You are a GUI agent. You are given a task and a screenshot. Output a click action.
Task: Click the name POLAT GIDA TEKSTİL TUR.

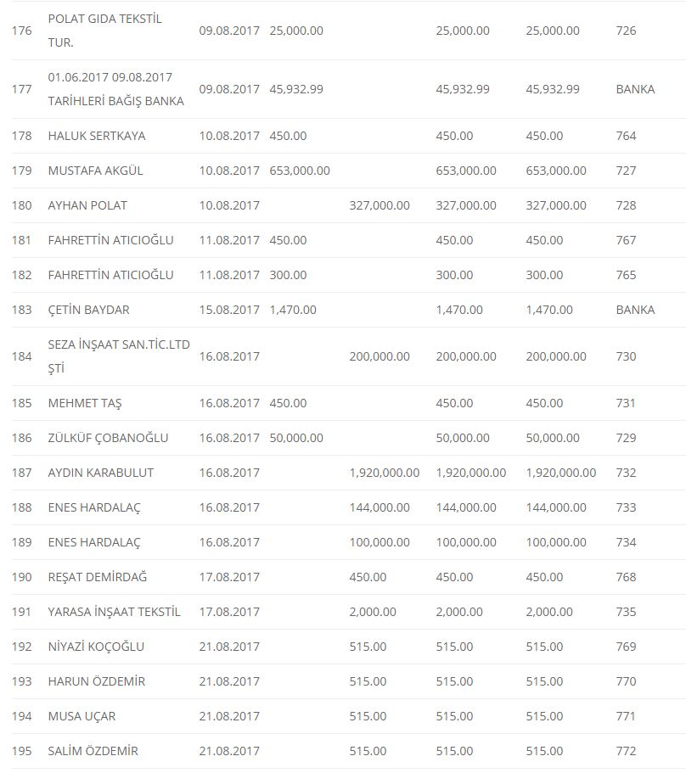tap(104, 31)
